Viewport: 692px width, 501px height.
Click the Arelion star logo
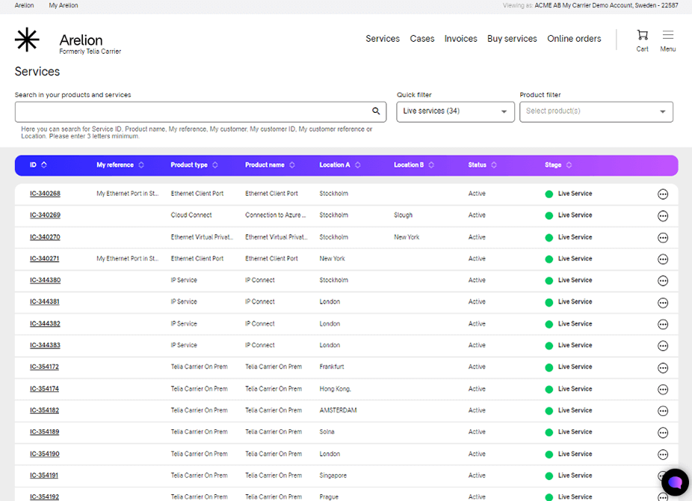tap(27, 40)
